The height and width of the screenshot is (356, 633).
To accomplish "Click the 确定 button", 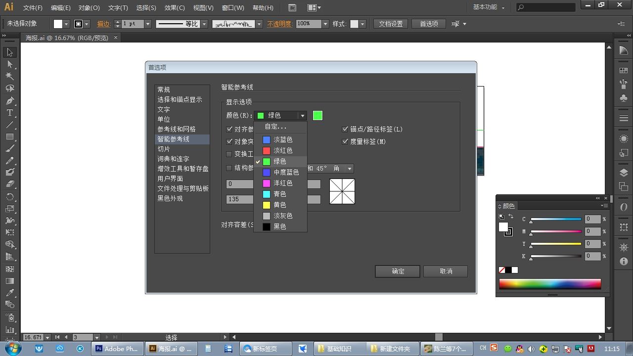I will (398, 271).
